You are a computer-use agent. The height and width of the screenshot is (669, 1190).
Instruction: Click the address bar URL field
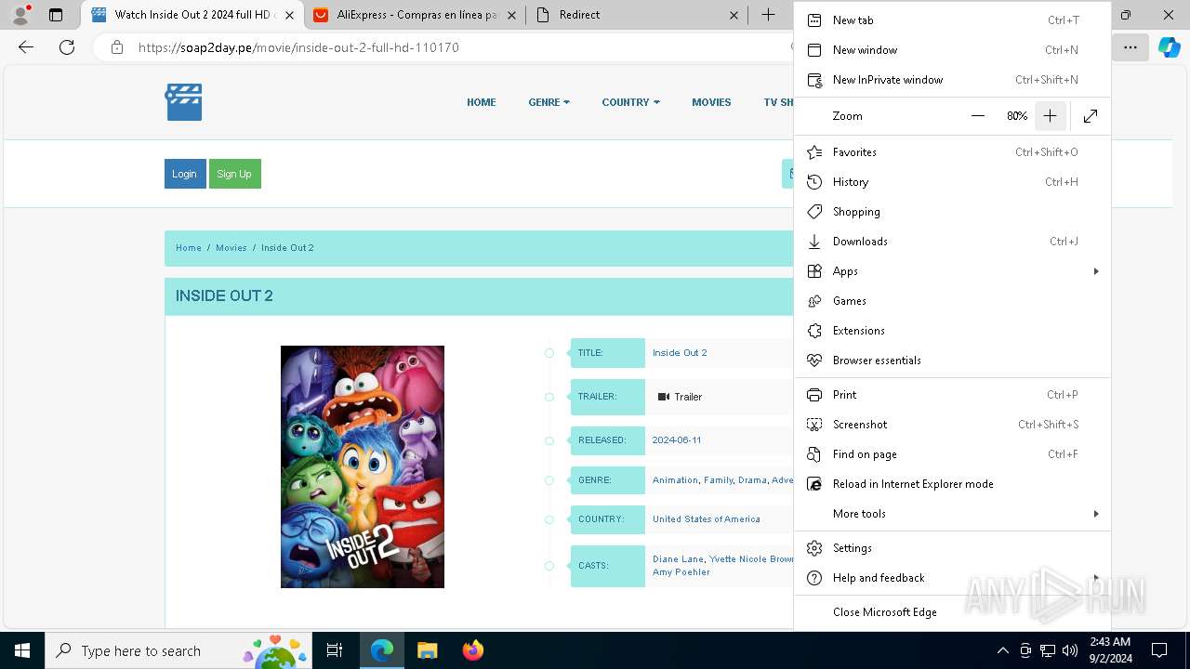[x=446, y=47]
